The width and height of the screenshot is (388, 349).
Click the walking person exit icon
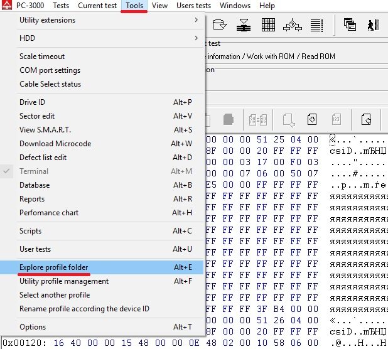(x=372, y=26)
